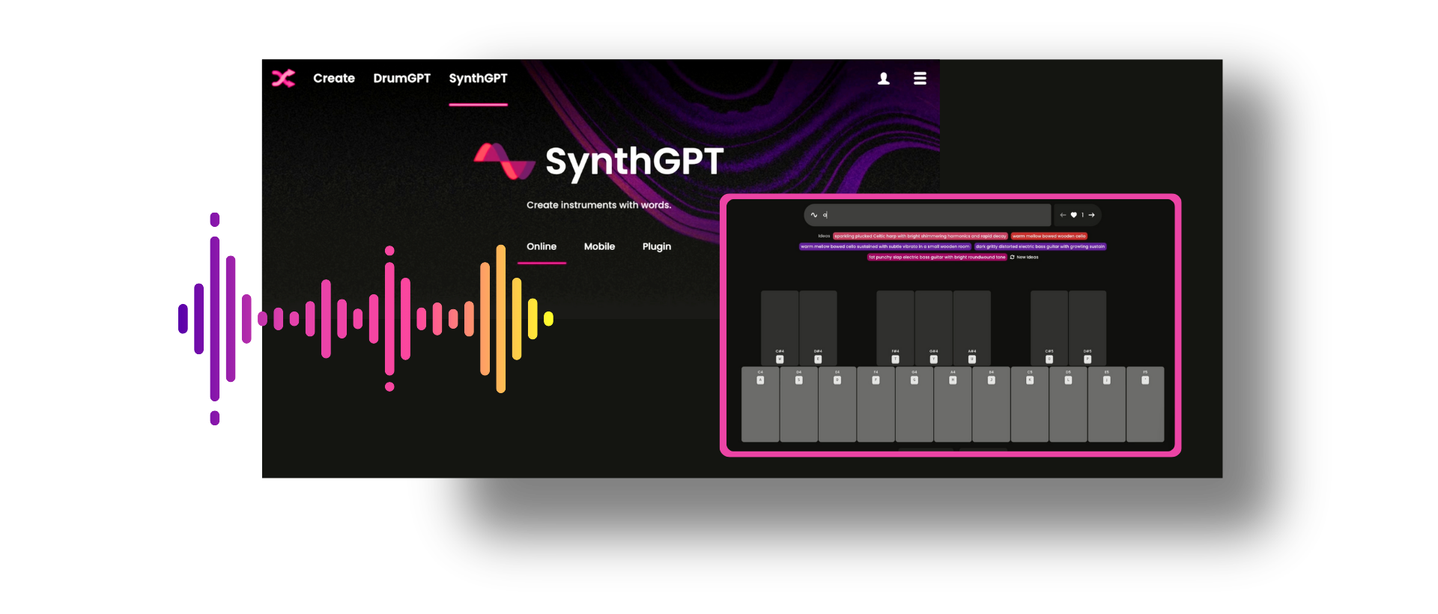Click the heart favorite icon
The height and width of the screenshot is (614, 1438).
pos(1073,215)
